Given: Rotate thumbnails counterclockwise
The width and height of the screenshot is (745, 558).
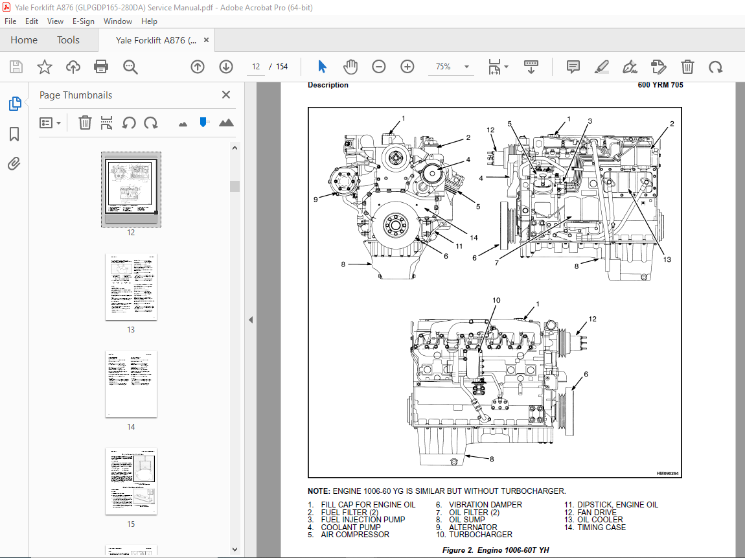Looking at the screenshot, I should [129, 122].
